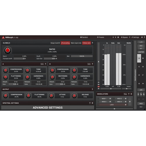Click section B Compression knob
The height and width of the screenshot is (146, 146).
pos(52,70)
